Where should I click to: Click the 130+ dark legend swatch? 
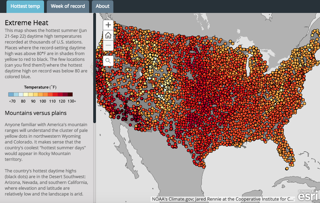71,94
